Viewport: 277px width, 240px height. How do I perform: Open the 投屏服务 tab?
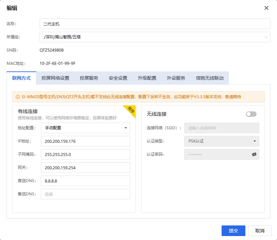click(89, 78)
